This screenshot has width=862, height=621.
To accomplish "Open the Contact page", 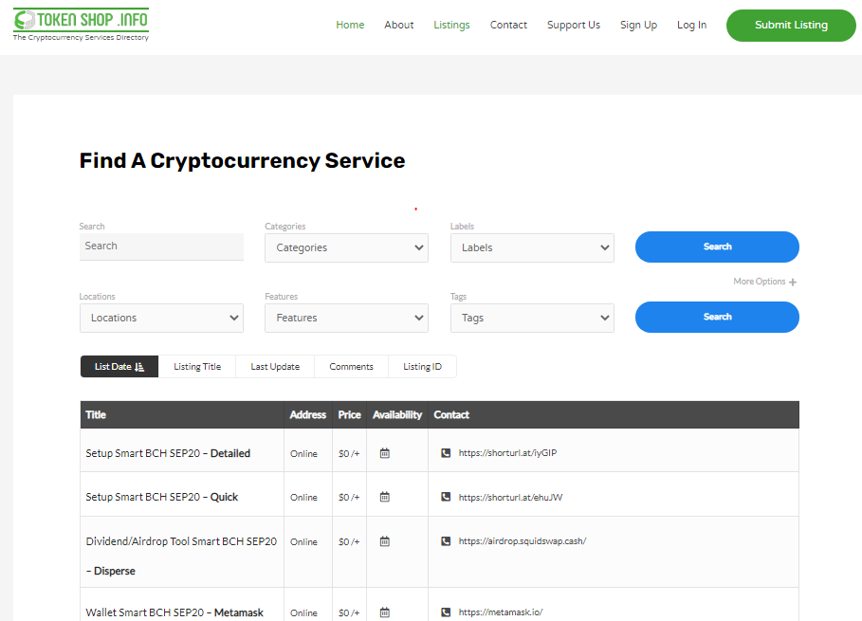I will 508,25.
